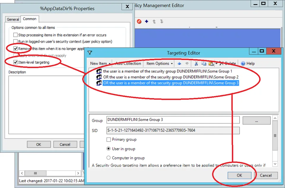Screen dimensions: 285x188
Task: Click the horizontal scrollbar thumb in Management Editor
Action: (35, 173)
